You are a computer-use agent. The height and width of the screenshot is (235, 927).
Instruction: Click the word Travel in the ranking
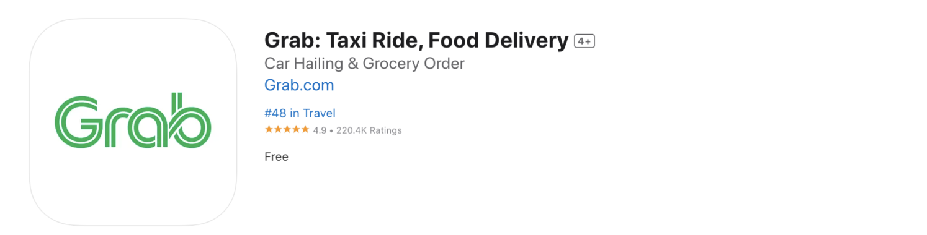point(320,113)
